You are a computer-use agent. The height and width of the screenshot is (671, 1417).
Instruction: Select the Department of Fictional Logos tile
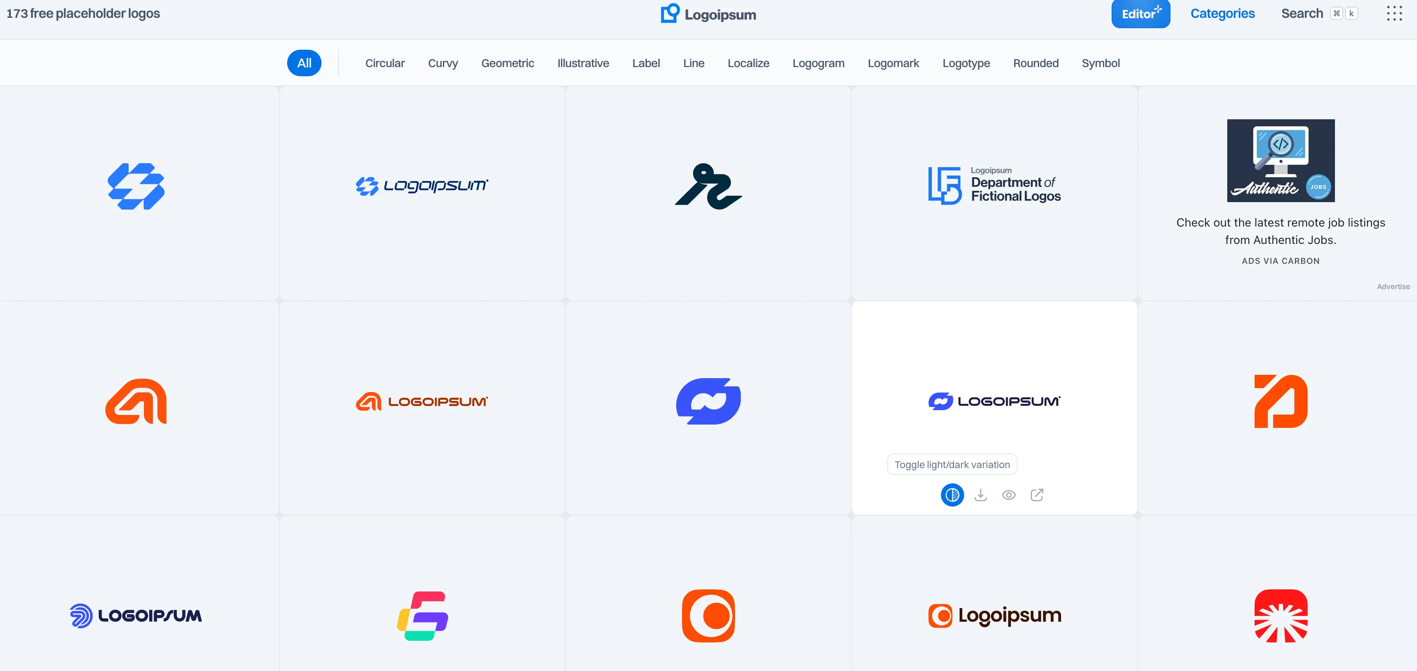(994, 193)
